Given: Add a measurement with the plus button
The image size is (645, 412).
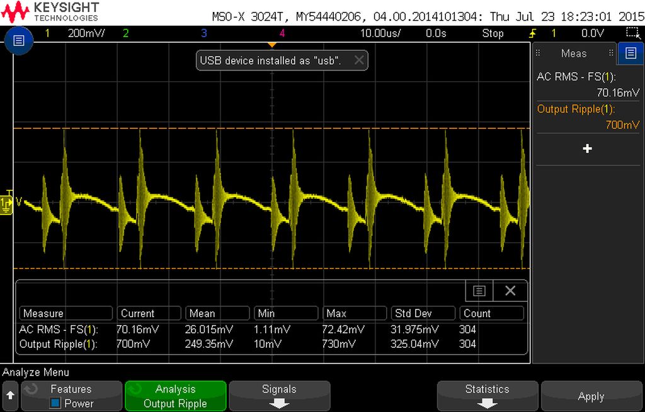Looking at the screenshot, I should tap(588, 148).
